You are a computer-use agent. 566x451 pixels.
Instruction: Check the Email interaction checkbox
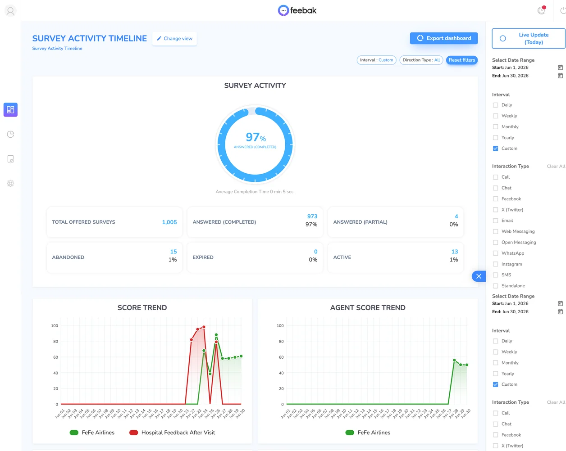coord(496,221)
